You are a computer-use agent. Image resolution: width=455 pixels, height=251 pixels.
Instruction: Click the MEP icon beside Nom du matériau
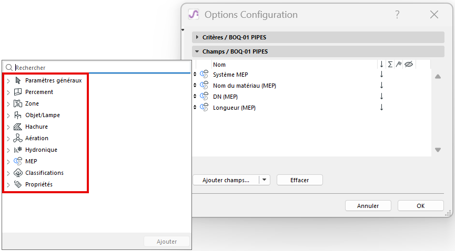(x=204, y=86)
